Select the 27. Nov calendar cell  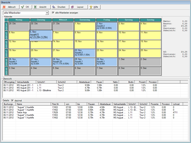tap(41, 62)
